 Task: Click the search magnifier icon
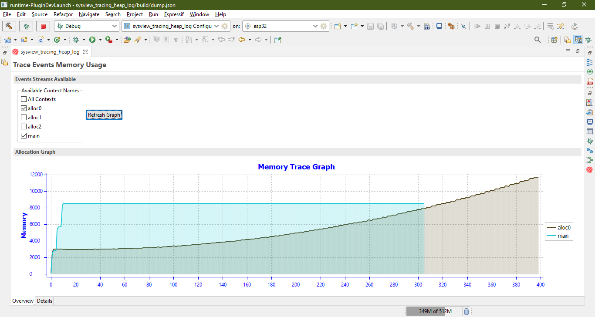[538, 40]
